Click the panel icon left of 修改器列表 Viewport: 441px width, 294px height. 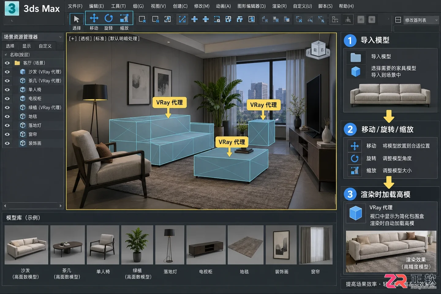tap(398, 20)
